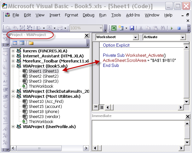Collapse the VBAProject (Book5.xls) tree node
This screenshot has height=153, width=192.
pyautogui.click(x=13, y=66)
